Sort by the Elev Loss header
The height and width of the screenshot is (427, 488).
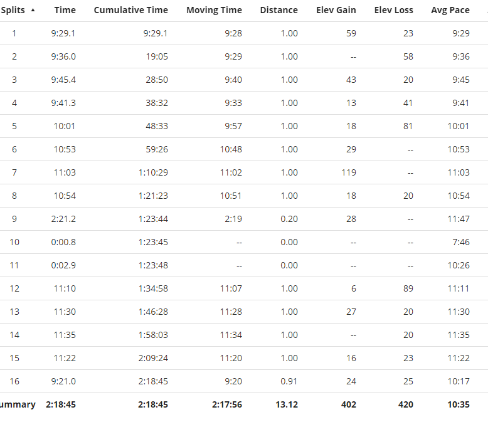click(393, 10)
